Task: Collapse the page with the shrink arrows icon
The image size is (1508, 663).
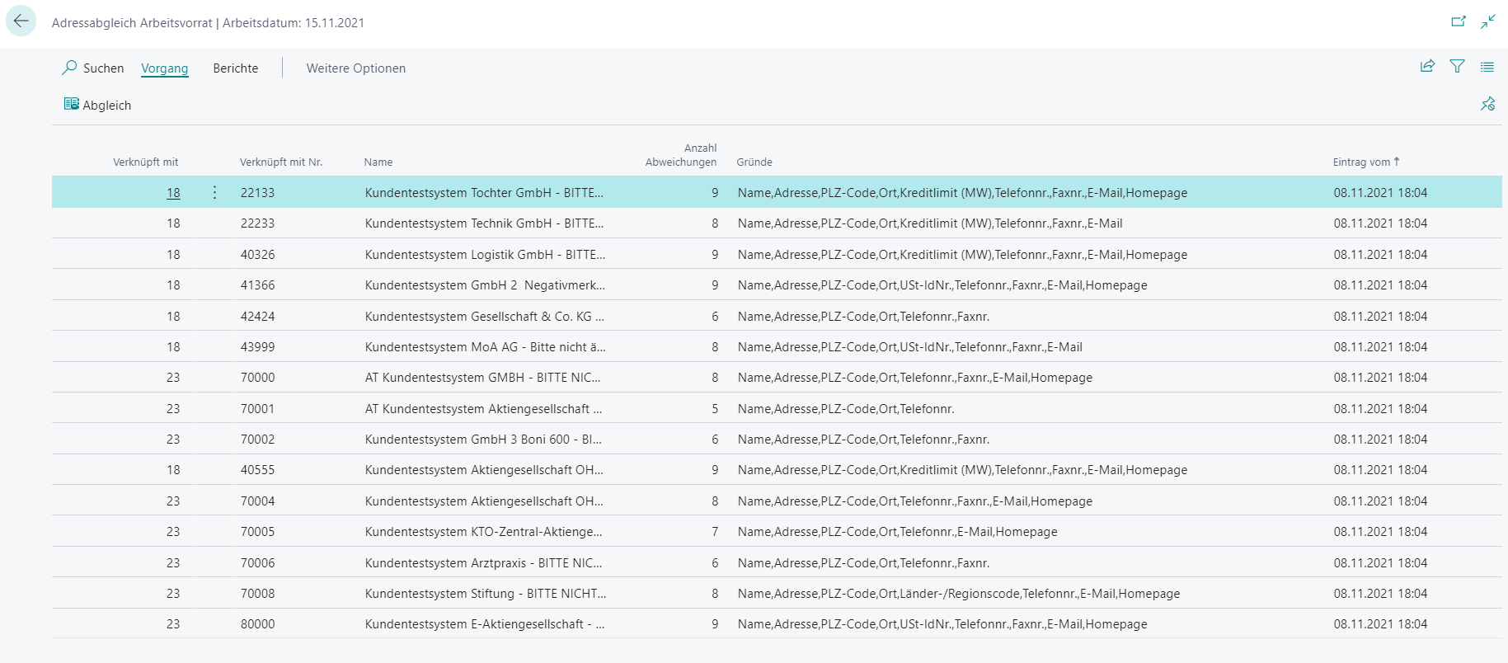Action: click(x=1487, y=21)
